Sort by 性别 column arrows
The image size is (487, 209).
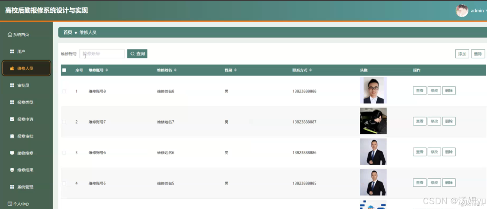coord(235,70)
